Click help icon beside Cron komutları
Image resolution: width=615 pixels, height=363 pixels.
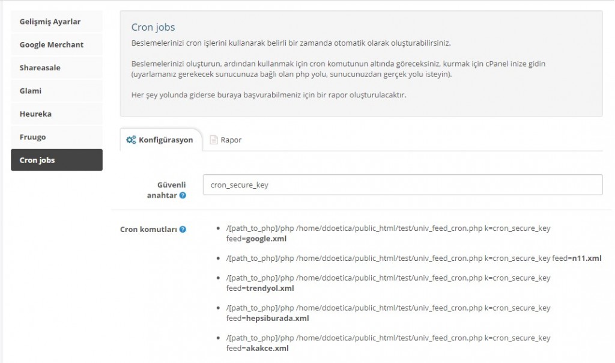183,229
